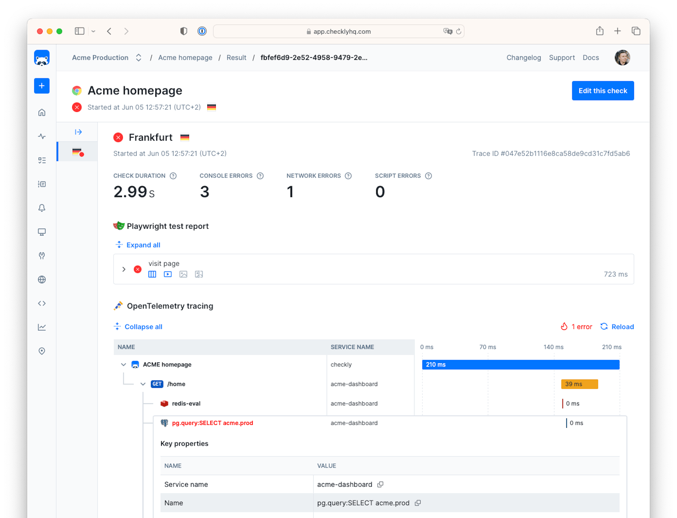
Task: Select the dashboards monitor icon in the sidebar
Action: 42,232
